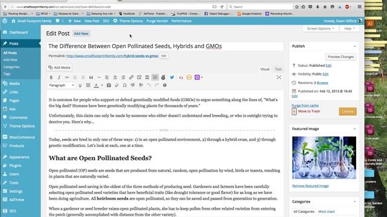Click Purge Varnish in the admin bar
Viewport: 387px width, 217px height.
coord(157,21)
